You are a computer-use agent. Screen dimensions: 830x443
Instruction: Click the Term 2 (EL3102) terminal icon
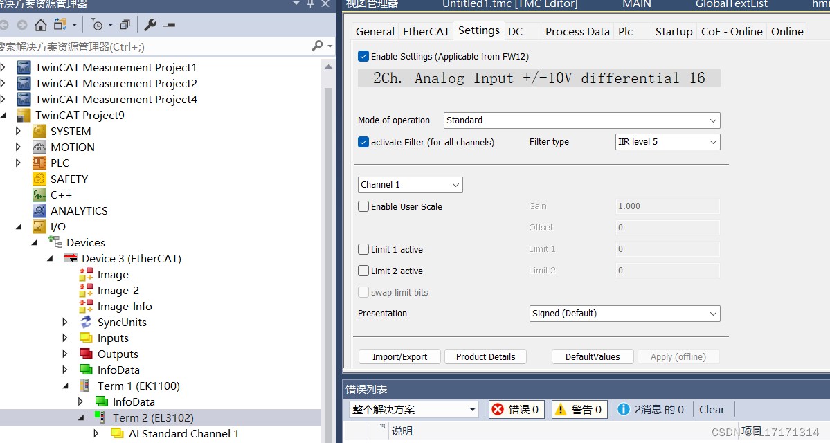pos(100,417)
